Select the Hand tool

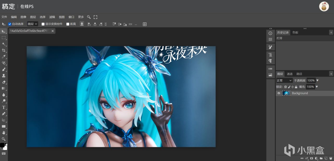click(x=4, y=133)
